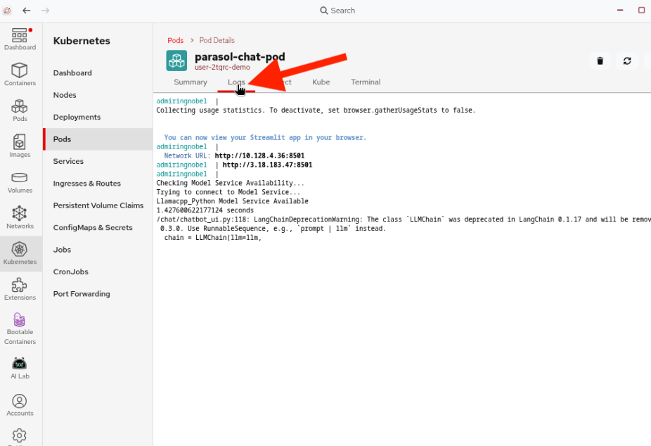Image resolution: width=651 pixels, height=446 pixels.
Task: Open Extensions section icon
Action: [20, 288]
